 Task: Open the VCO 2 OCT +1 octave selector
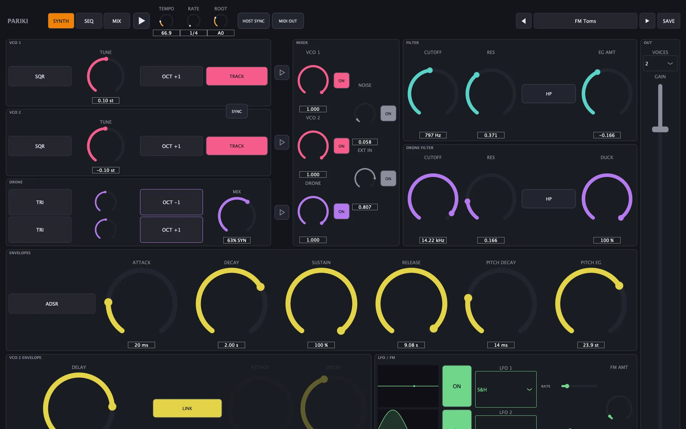[171, 146]
